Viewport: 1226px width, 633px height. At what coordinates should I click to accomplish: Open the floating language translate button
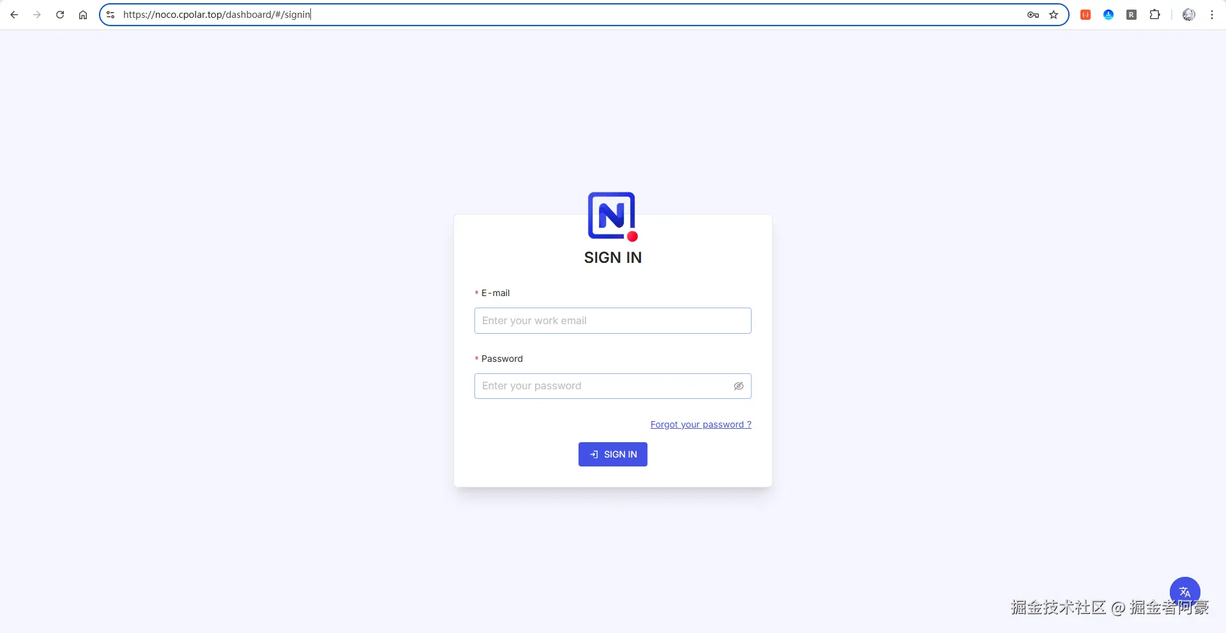click(1185, 592)
